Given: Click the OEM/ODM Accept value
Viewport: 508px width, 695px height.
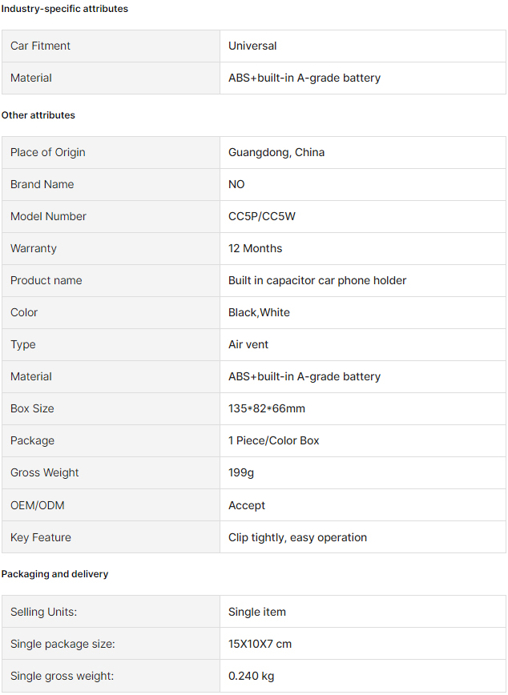Looking at the screenshot, I should tap(247, 505).
